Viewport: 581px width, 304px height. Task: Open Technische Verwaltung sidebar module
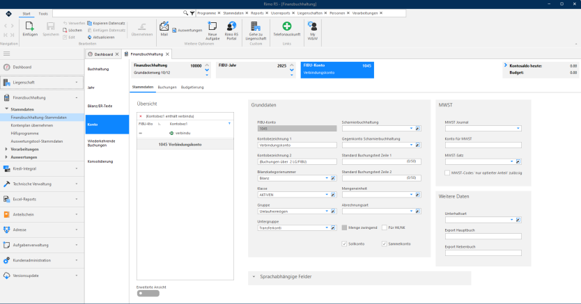pyautogui.click(x=42, y=184)
